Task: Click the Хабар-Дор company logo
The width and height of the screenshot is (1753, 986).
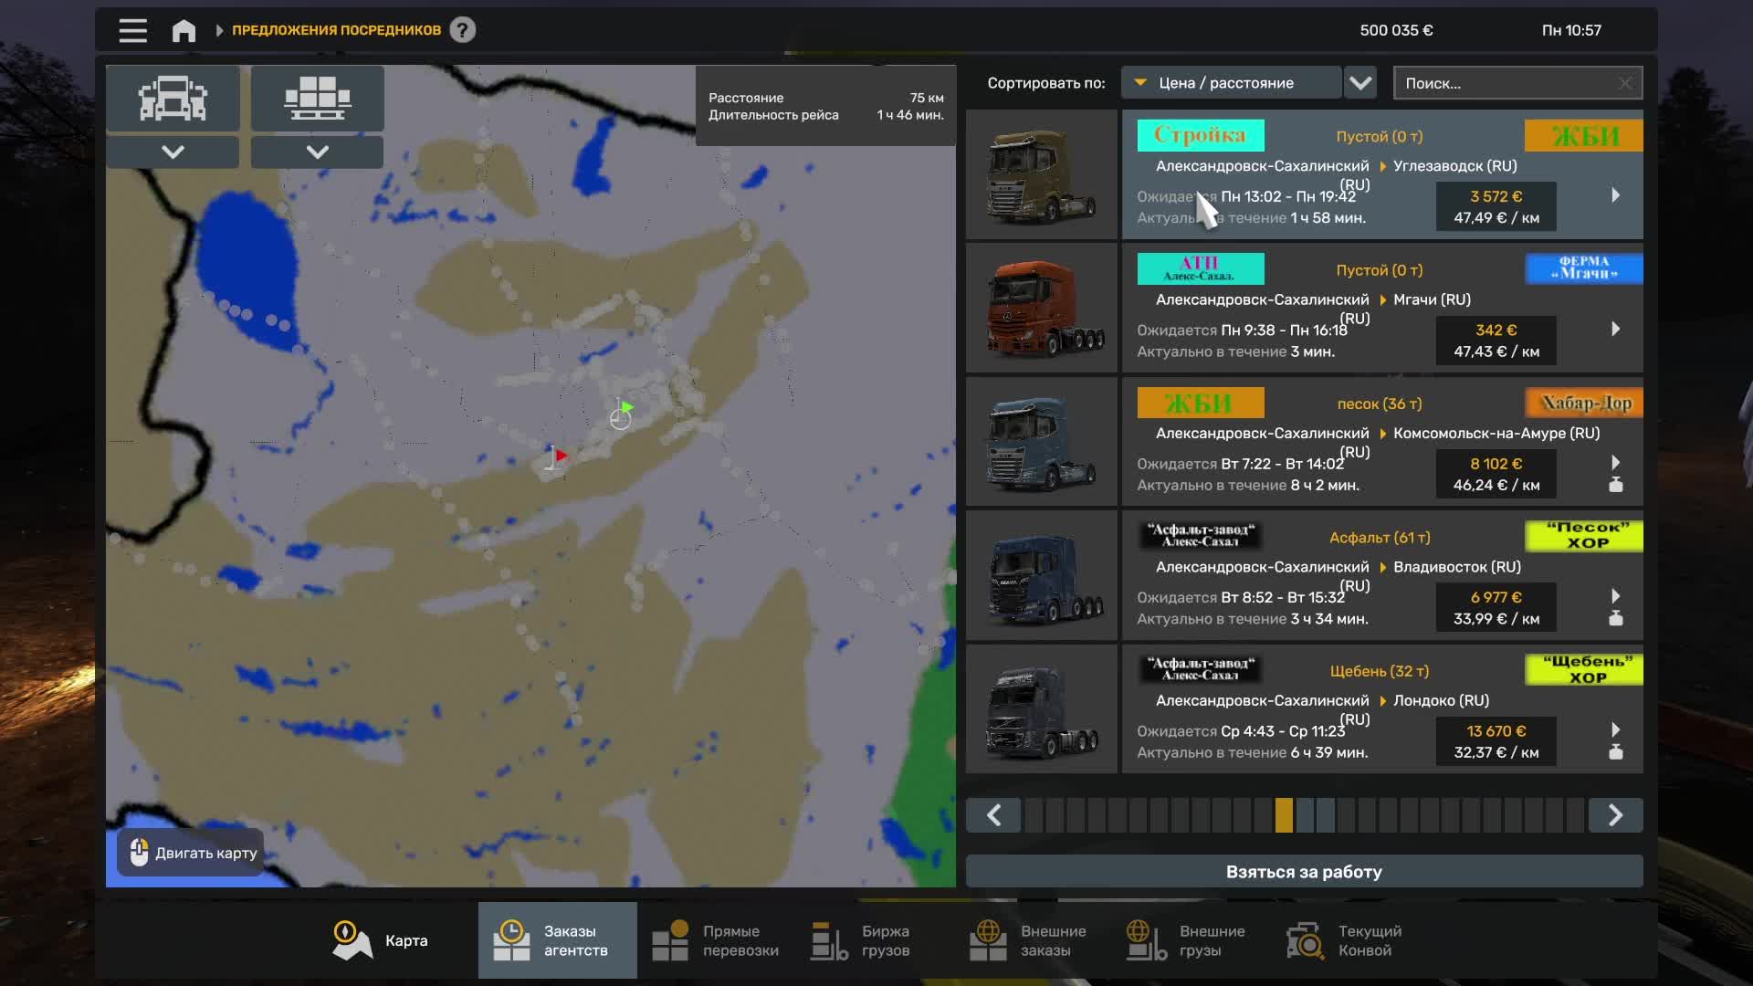Action: click(x=1584, y=403)
